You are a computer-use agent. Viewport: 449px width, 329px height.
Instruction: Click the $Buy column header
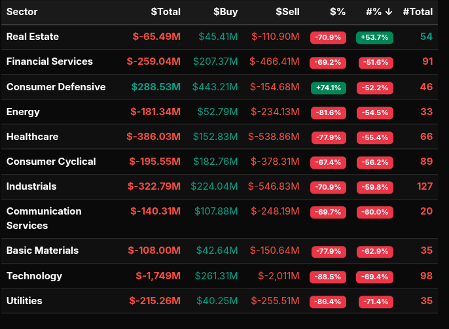[226, 12]
